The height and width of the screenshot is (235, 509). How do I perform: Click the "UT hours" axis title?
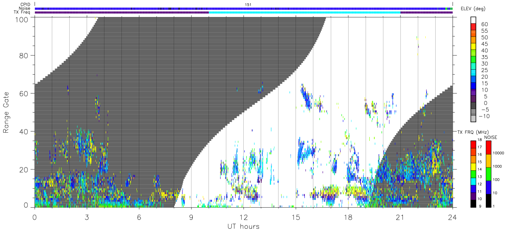tap(243, 227)
